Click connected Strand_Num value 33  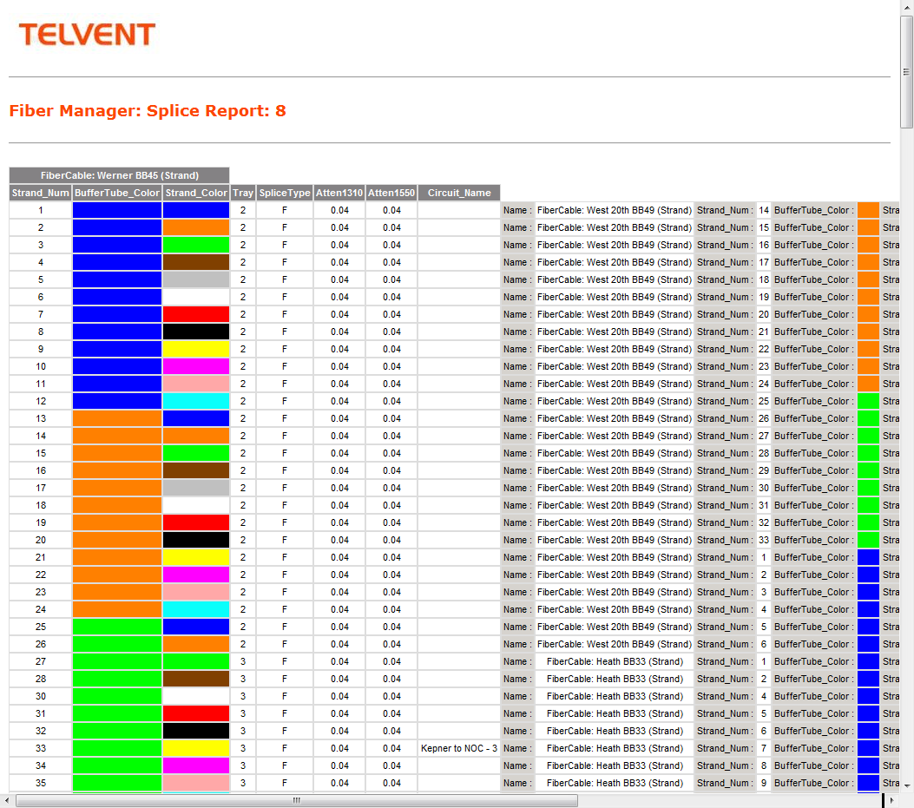(x=764, y=540)
